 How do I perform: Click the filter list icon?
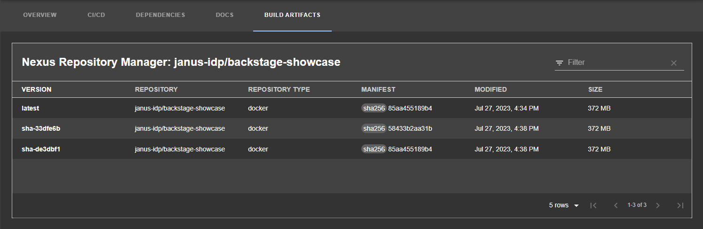pyautogui.click(x=559, y=63)
